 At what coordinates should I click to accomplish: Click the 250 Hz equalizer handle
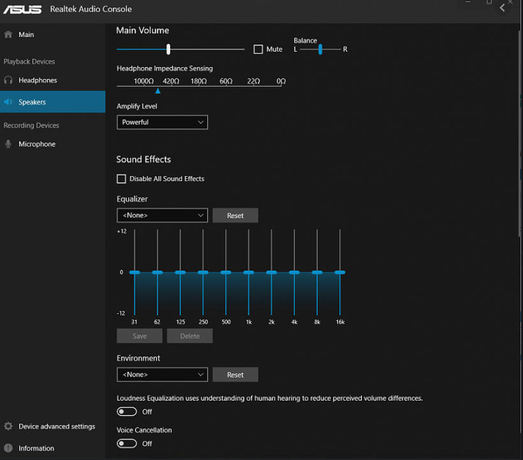click(x=203, y=272)
